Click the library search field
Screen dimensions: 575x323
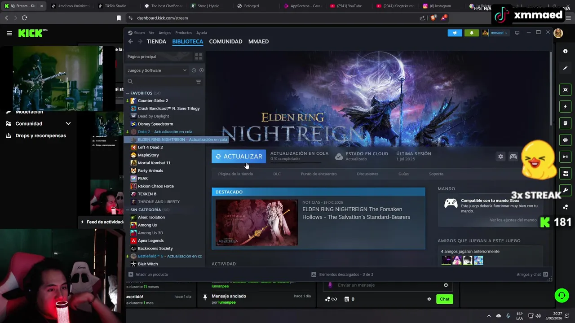[x=159, y=82]
